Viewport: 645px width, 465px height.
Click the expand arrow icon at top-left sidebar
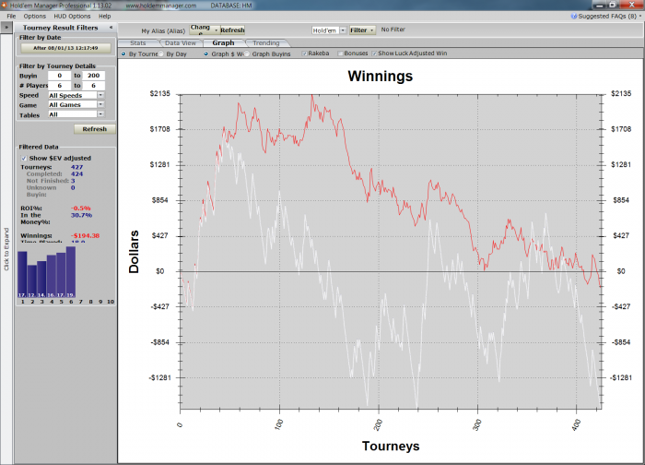(x=6, y=27)
